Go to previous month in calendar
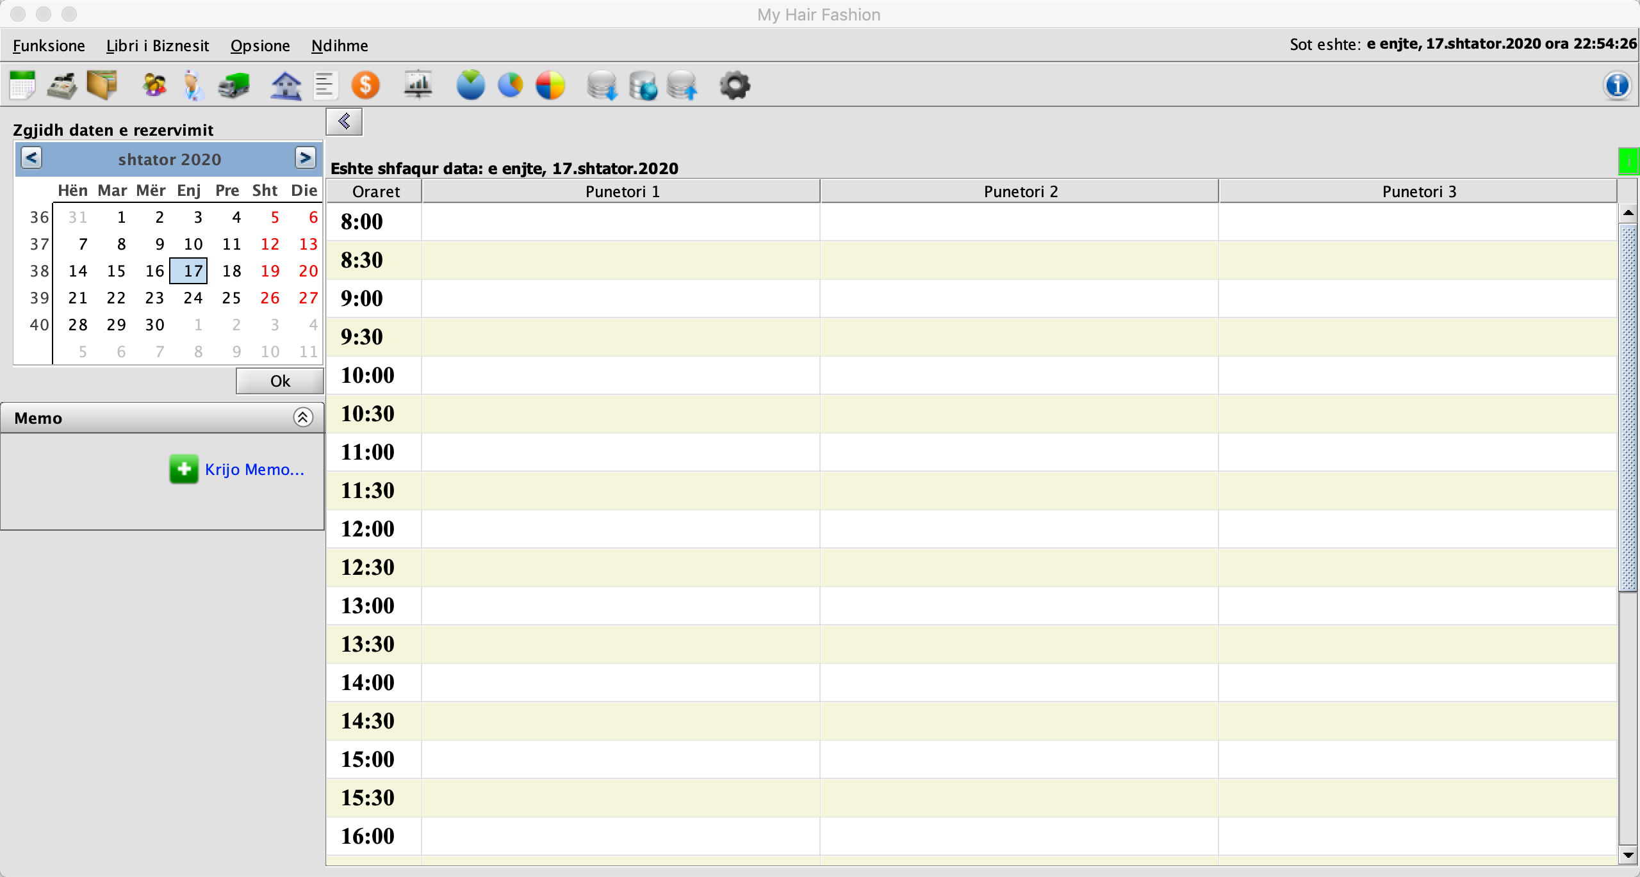This screenshot has width=1640, height=877. [31, 157]
